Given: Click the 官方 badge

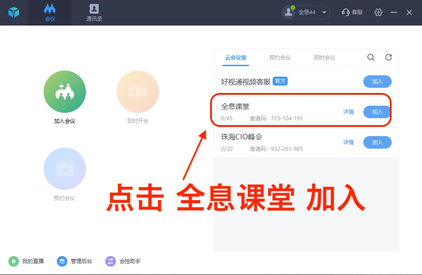Looking at the screenshot, I should click(x=280, y=81).
